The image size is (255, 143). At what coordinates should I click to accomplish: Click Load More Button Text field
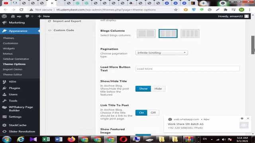188,69
